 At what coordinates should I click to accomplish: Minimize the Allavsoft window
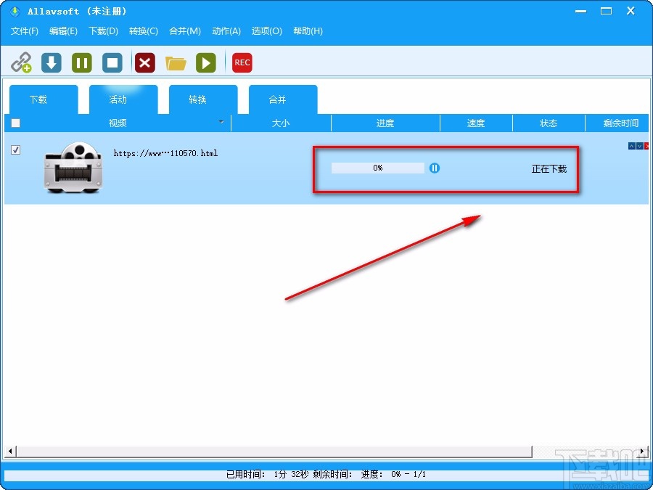(x=581, y=11)
